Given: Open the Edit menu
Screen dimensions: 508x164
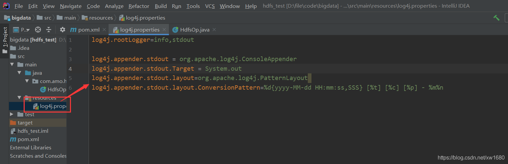Looking at the screenshot, I should pos(33,6).
